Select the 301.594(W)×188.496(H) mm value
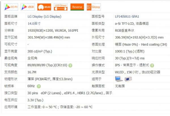This screenshot has width=170, height=116. click(49, 37)
